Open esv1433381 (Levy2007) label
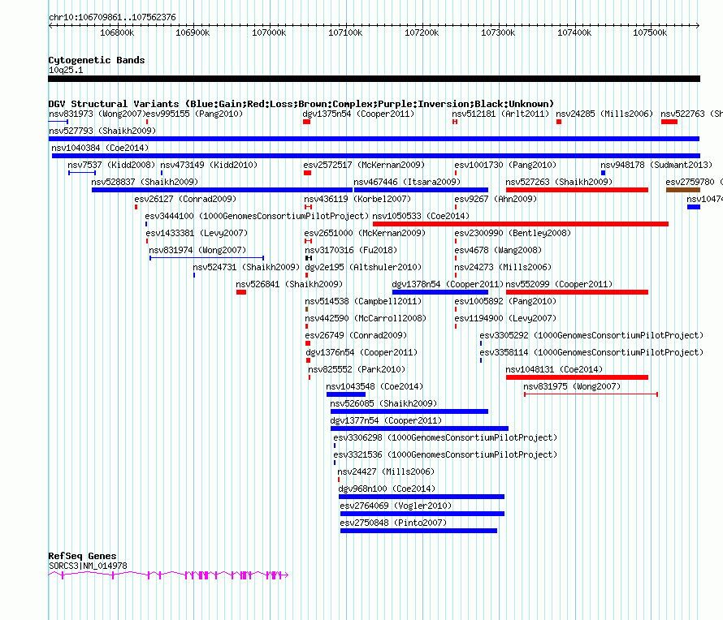Screen dimensions: 723x620 [x=197, y=233]
